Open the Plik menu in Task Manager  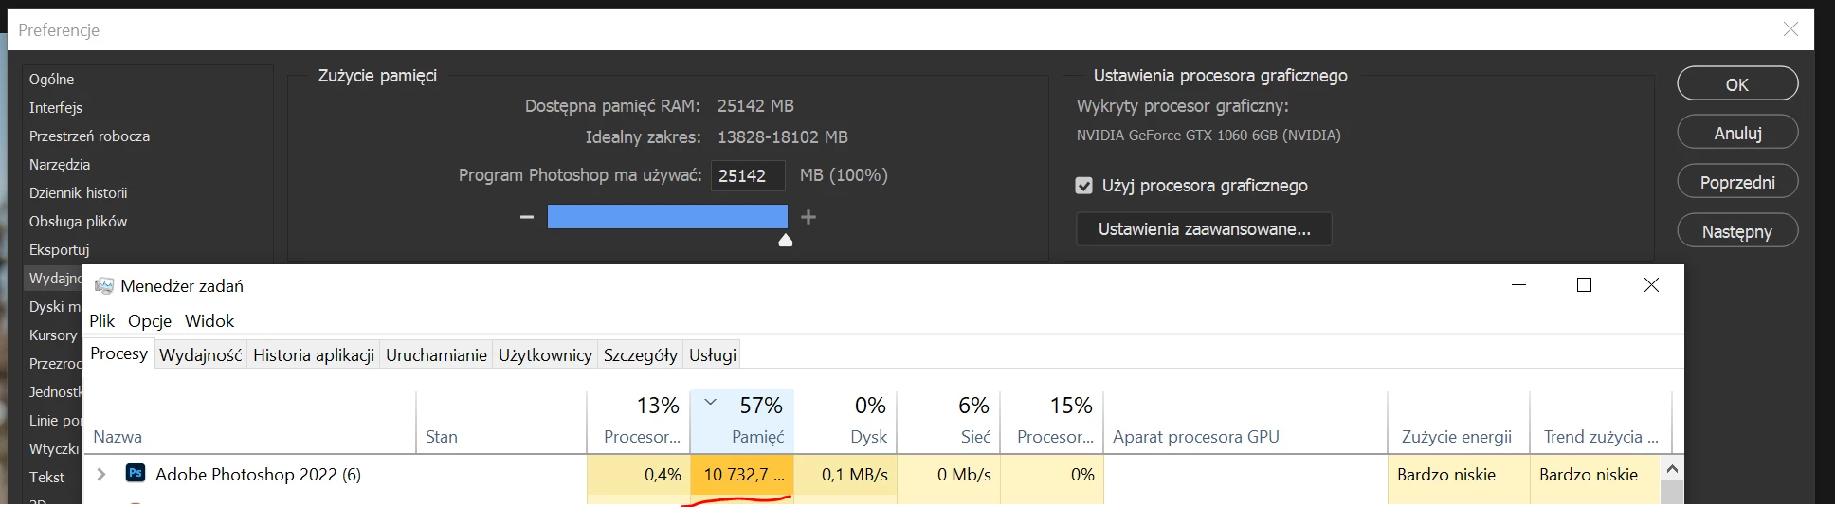(x=101, y=320)
